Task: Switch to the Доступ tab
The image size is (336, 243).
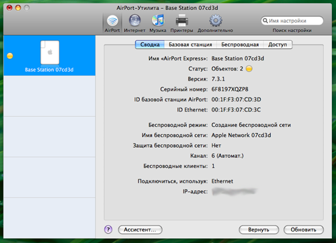Action: 278,44
